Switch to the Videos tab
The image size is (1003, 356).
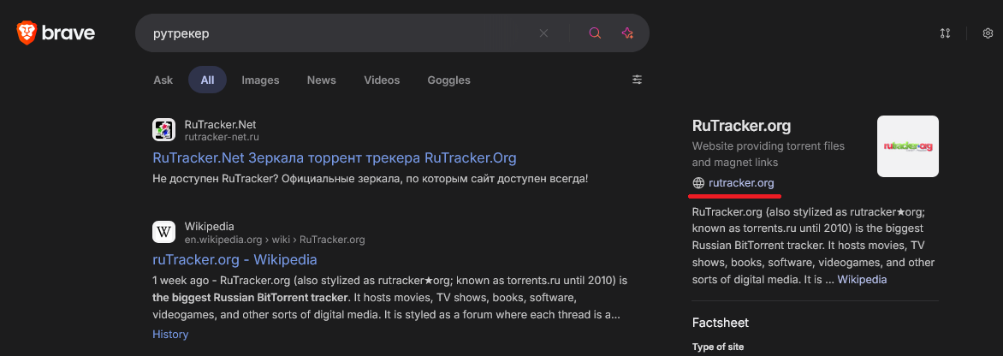coord(382,80)
